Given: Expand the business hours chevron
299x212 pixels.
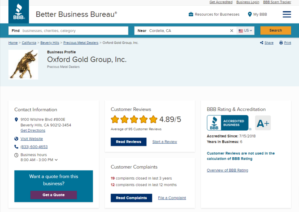Looking at the screenshot, I should point(56,160).
